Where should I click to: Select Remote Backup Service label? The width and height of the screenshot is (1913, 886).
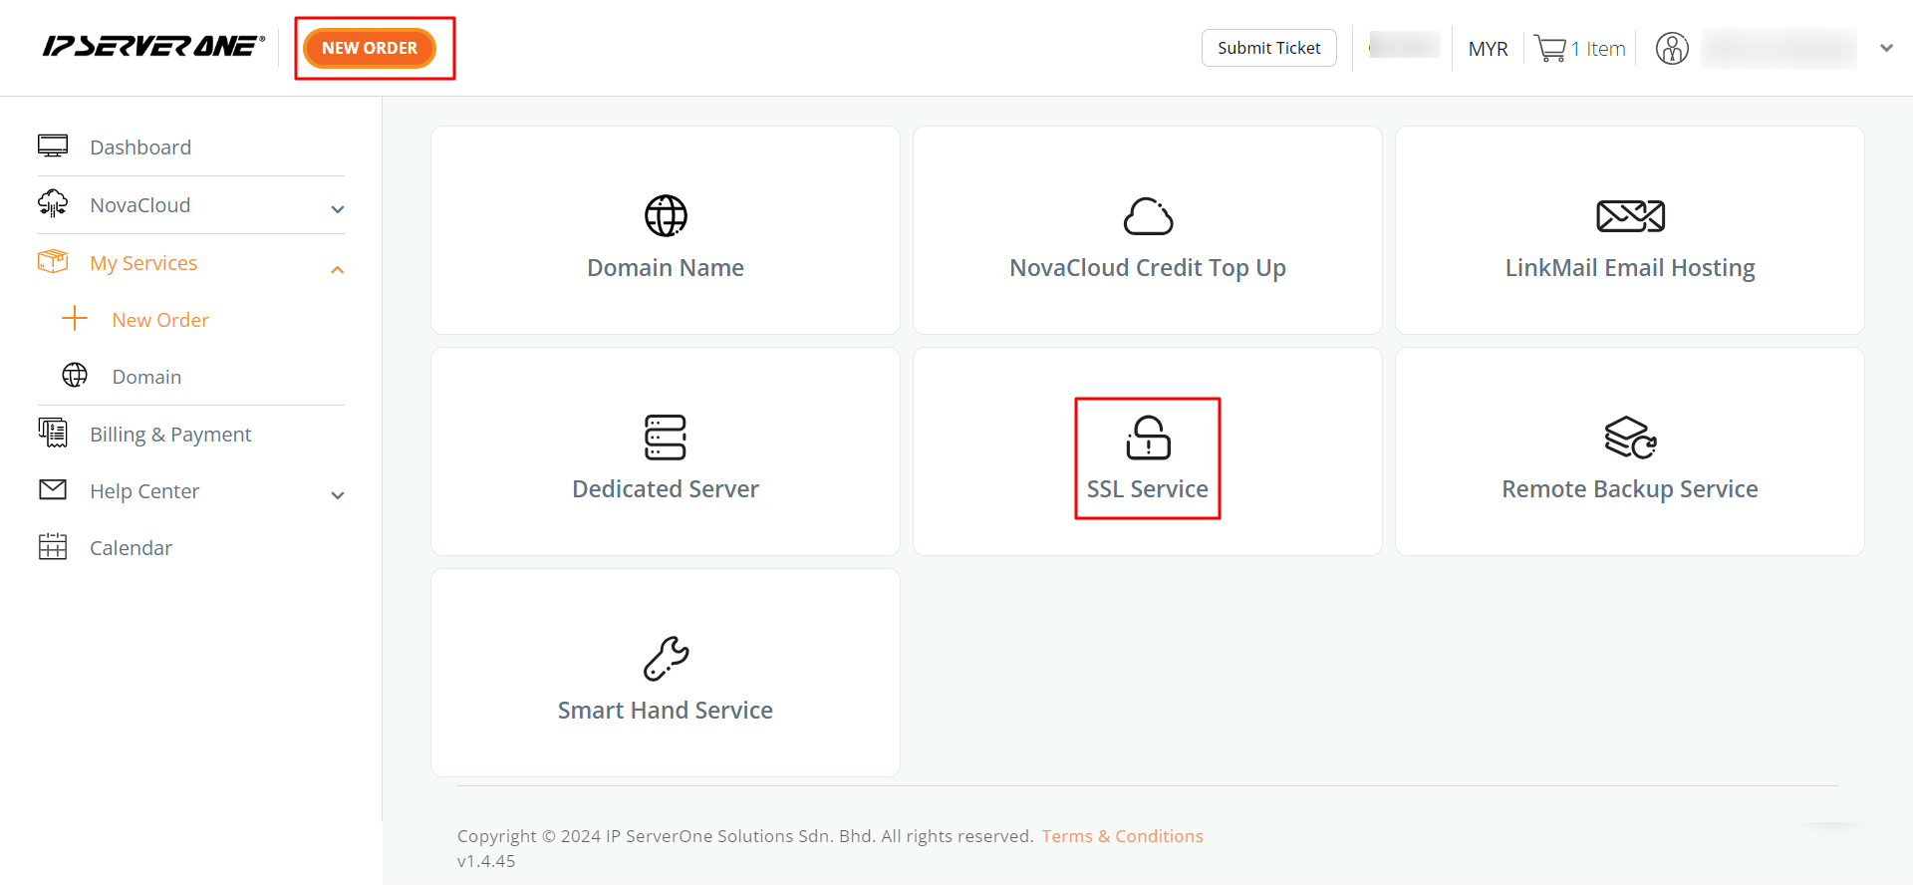pyautogui.click(x=1630, y=489)
